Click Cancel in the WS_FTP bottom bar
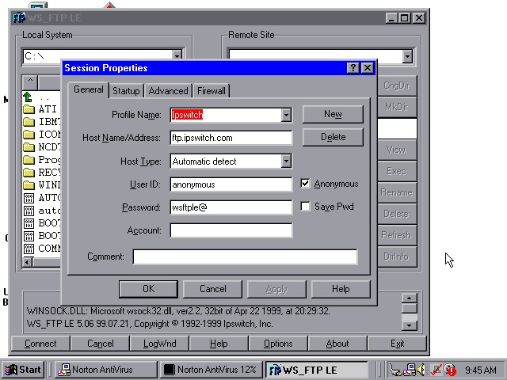507x380 pixels. [x=101, y=344]
